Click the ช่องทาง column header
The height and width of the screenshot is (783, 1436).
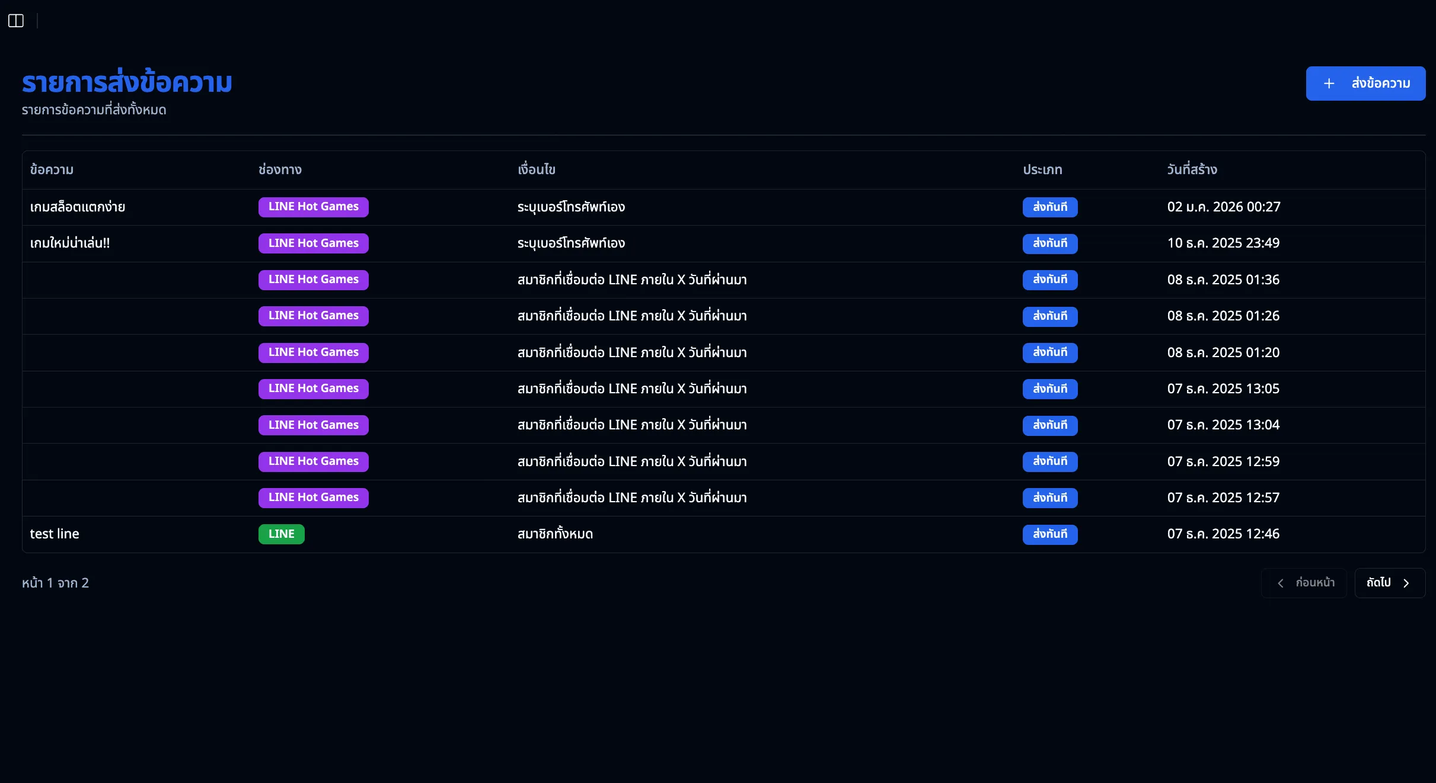(280, 169)
